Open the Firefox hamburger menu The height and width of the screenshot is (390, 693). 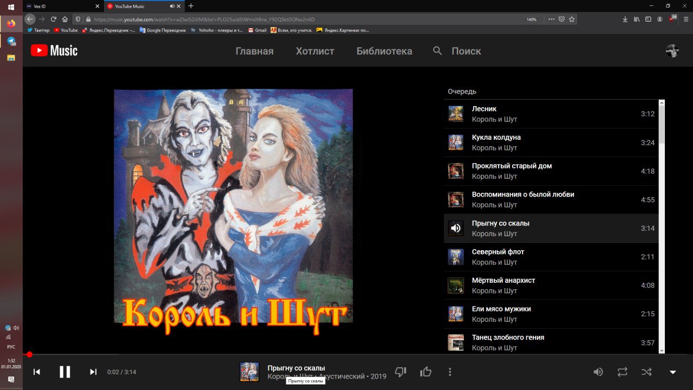[x=685, y=19]
